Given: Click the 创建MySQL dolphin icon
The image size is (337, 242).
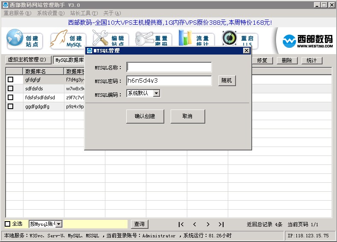Looking at the screenshot, I should [x=59, y=40].
